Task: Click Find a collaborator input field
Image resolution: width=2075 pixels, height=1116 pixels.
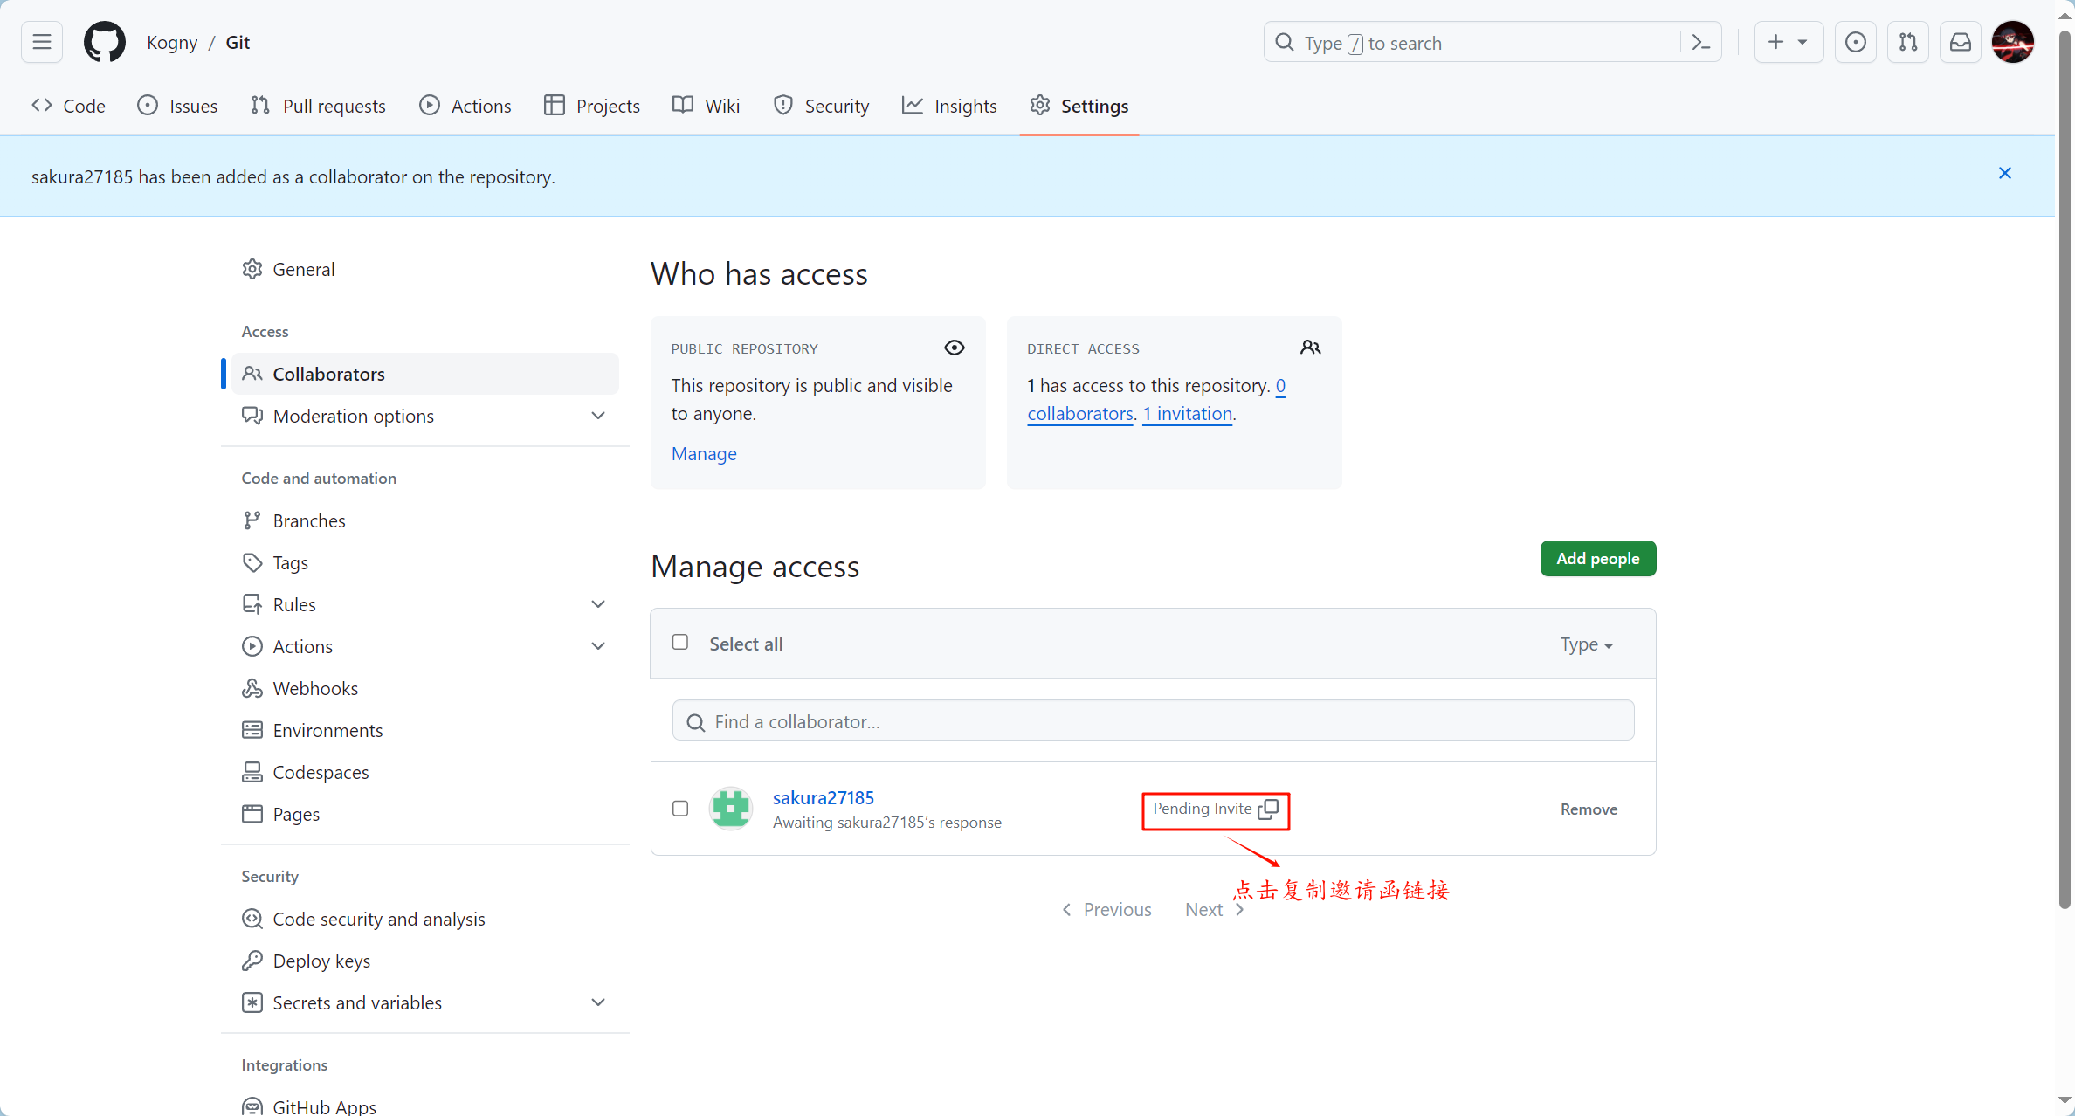Action: click(x=1153, y=720)
